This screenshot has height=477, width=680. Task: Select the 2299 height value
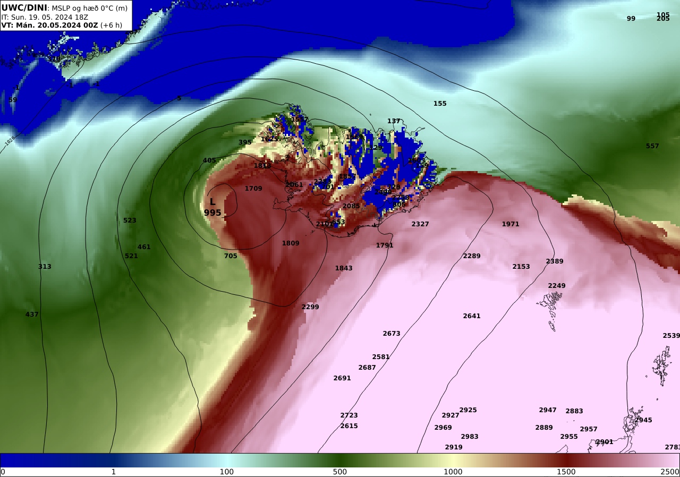click(310, 307)
